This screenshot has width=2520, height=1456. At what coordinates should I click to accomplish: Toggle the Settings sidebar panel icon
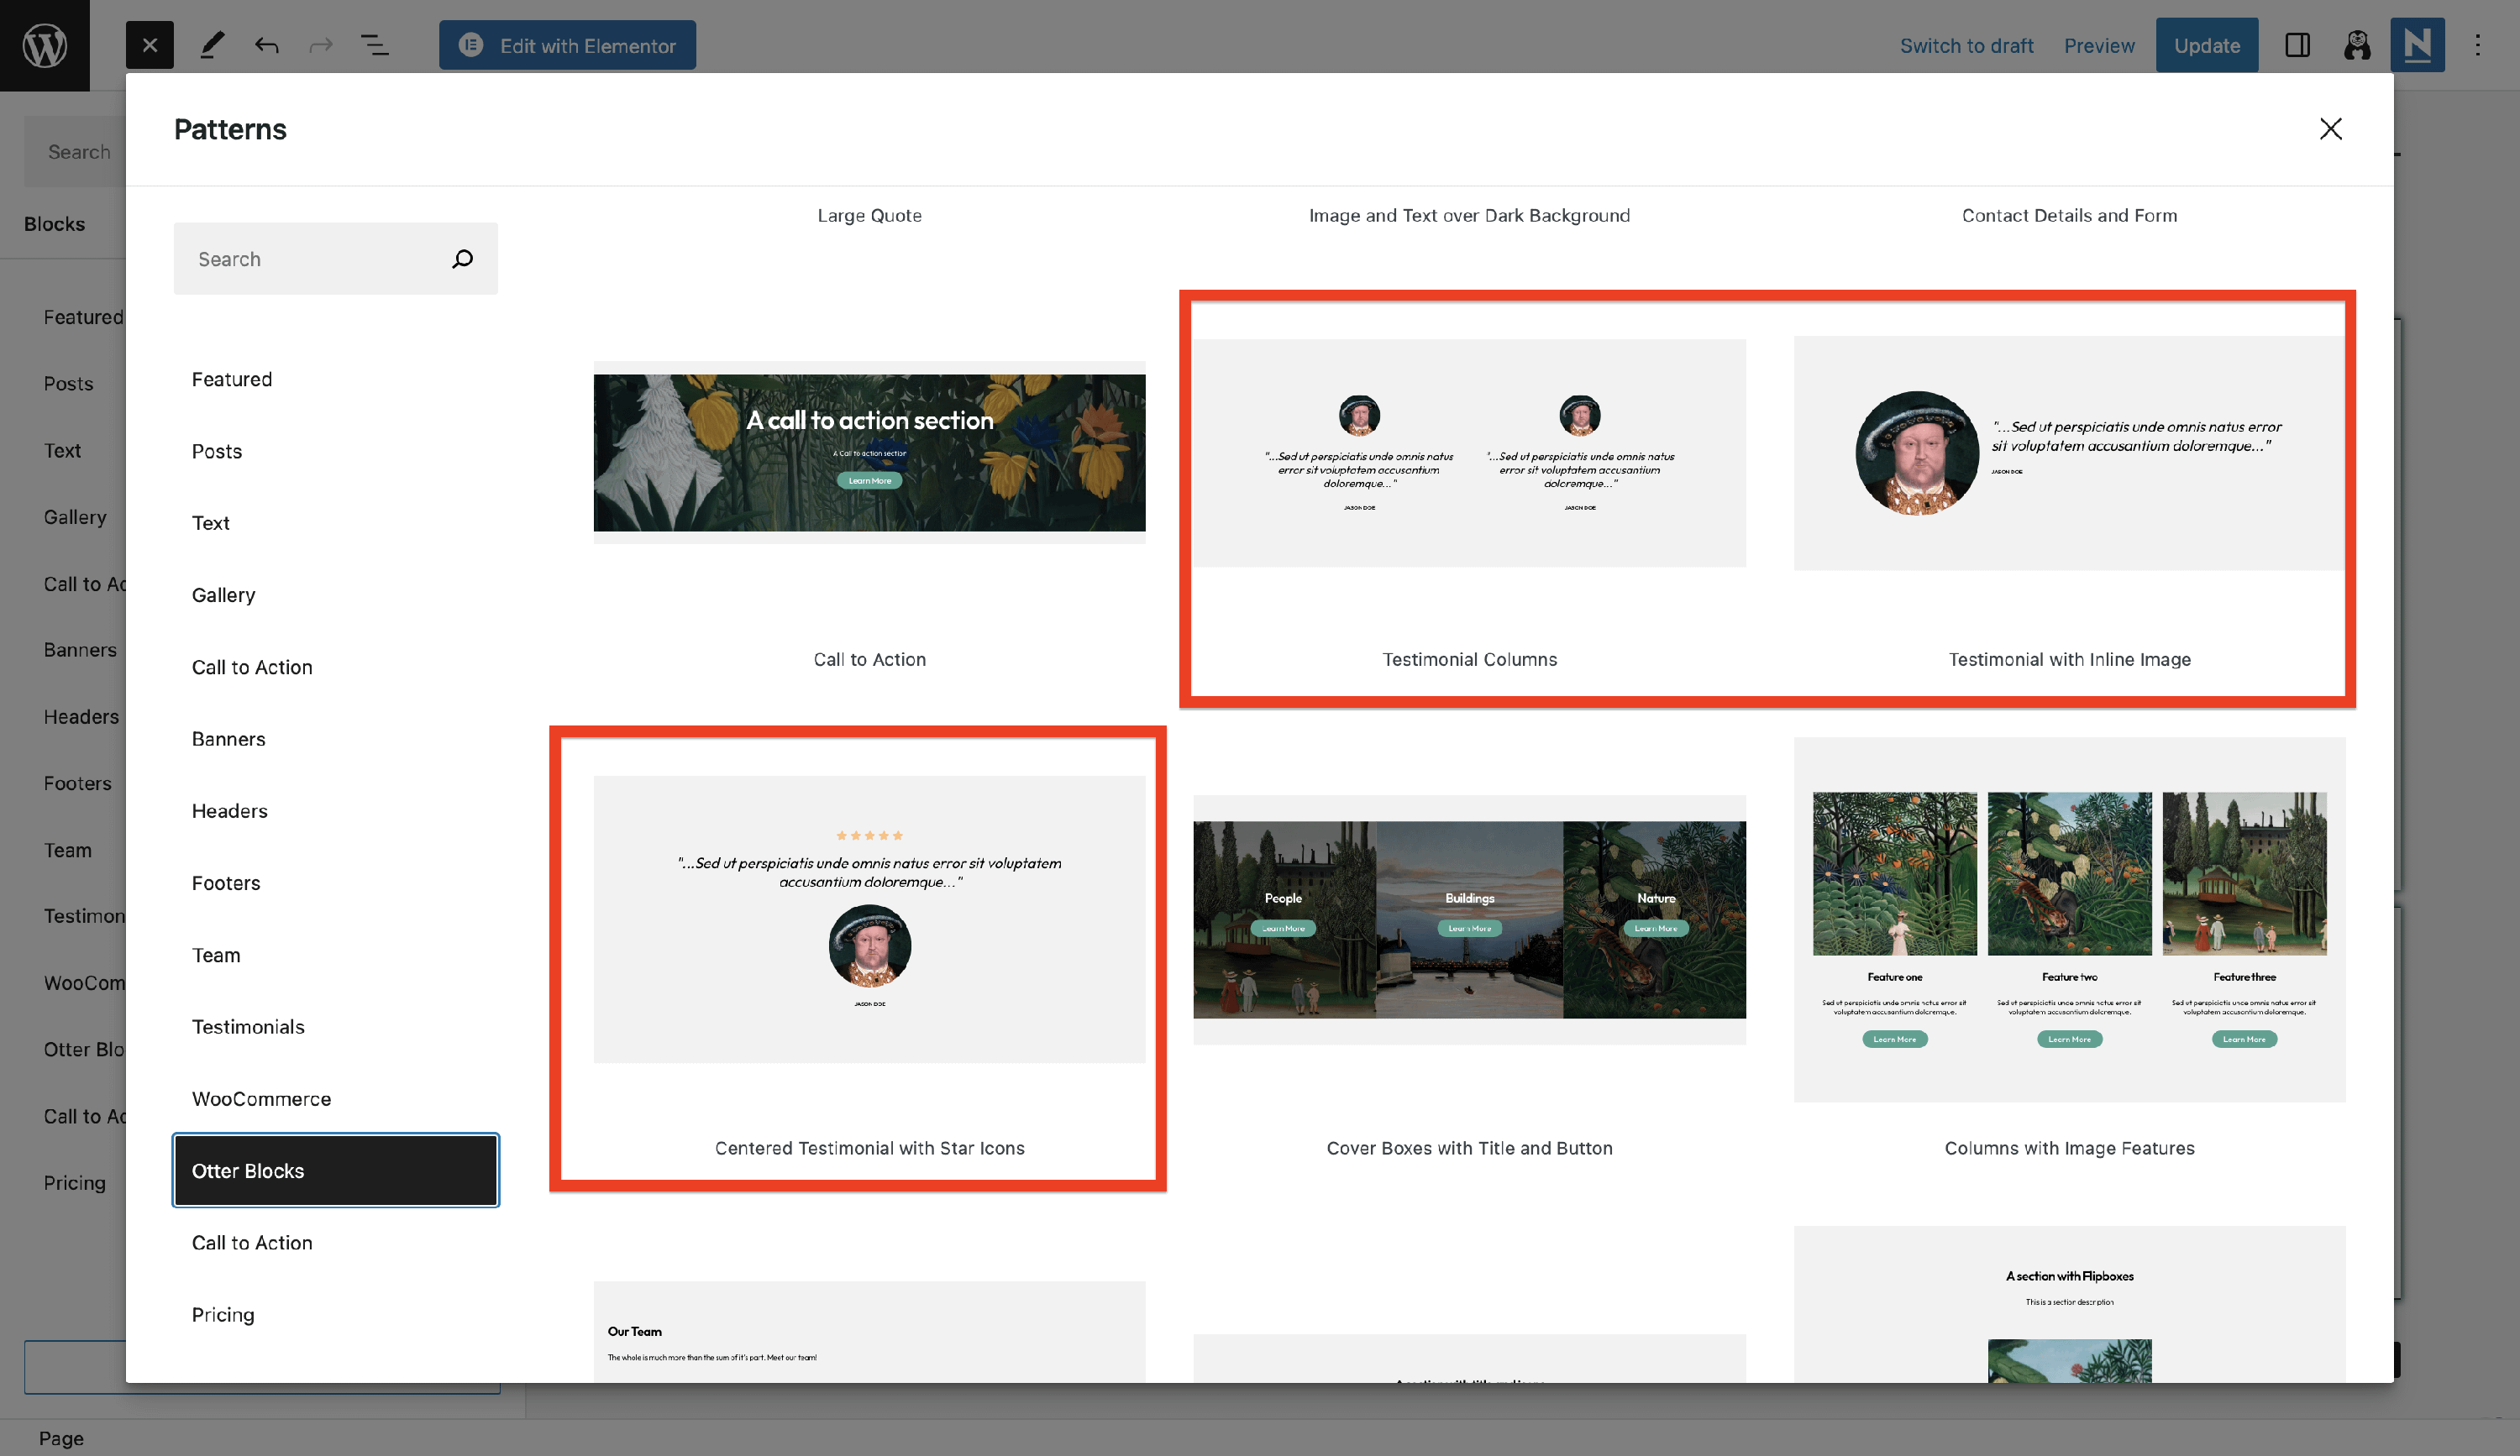tap(2297, 45)
